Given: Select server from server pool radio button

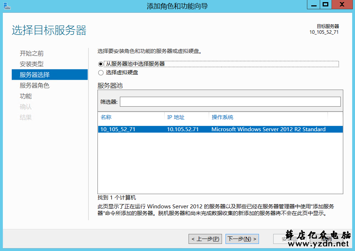Looking at the screenshot, I should pyautogui.click(x=101, y=64).
